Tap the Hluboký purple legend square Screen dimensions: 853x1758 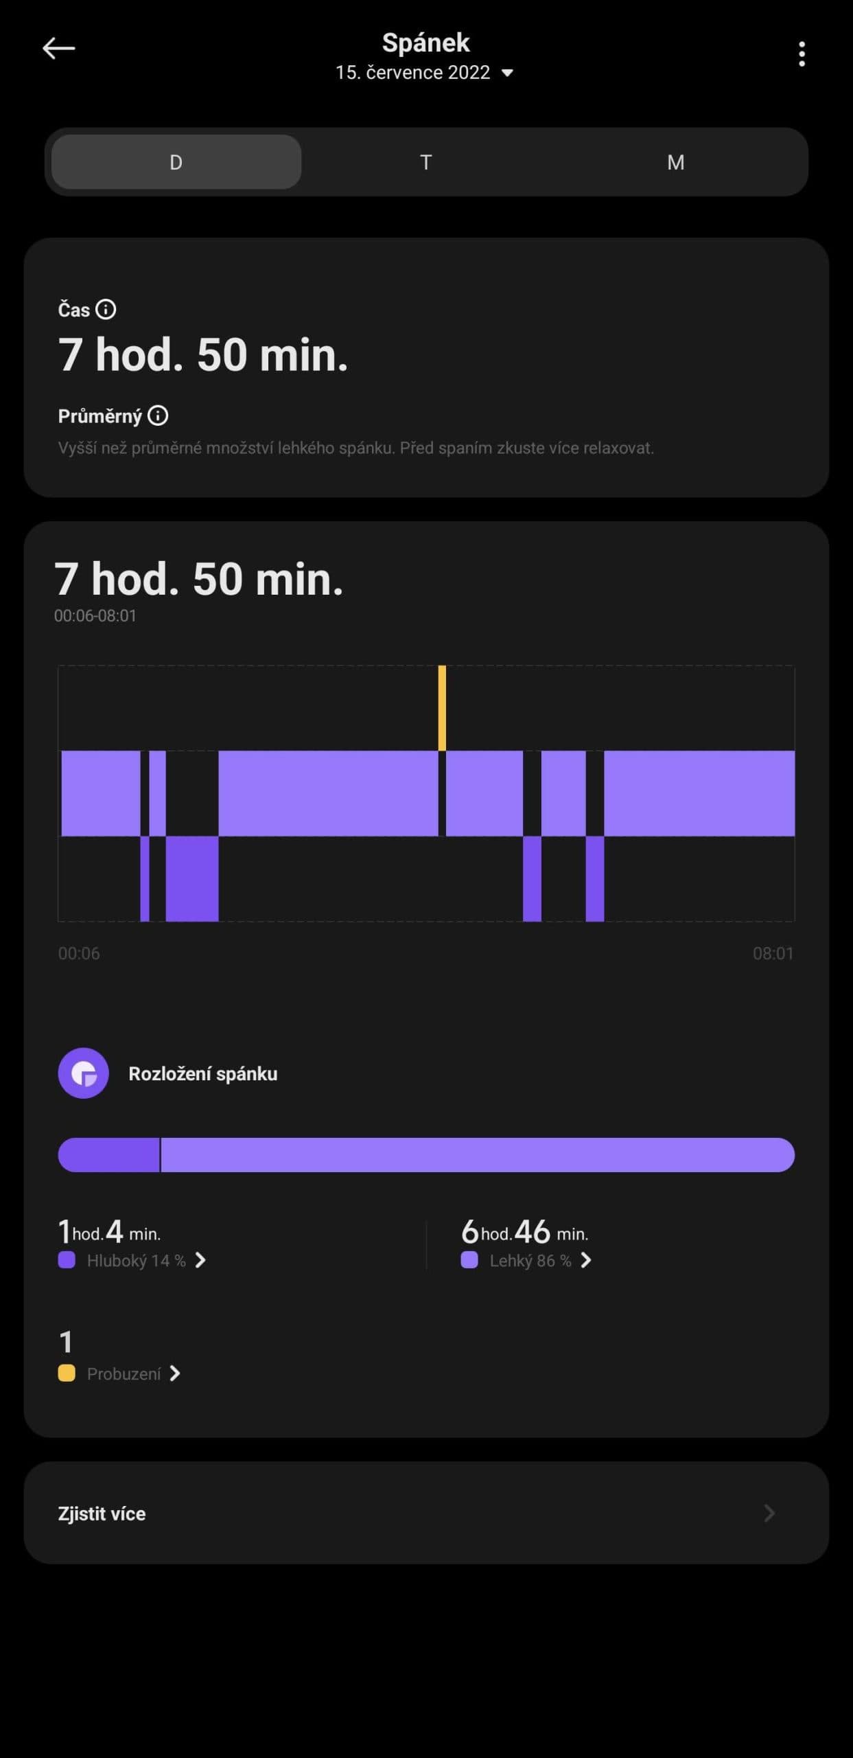[x=67, y=1260]
